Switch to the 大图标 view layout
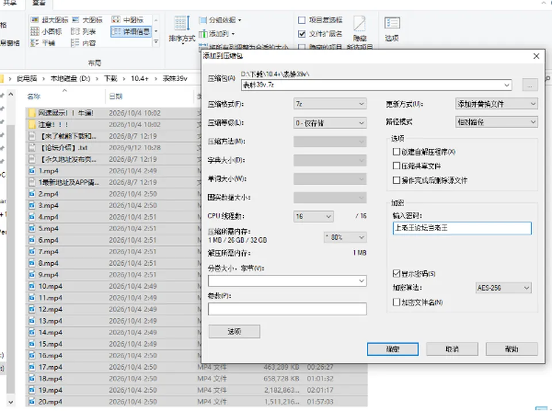Screen dimensions: 552x411 (x=87, y=20)
